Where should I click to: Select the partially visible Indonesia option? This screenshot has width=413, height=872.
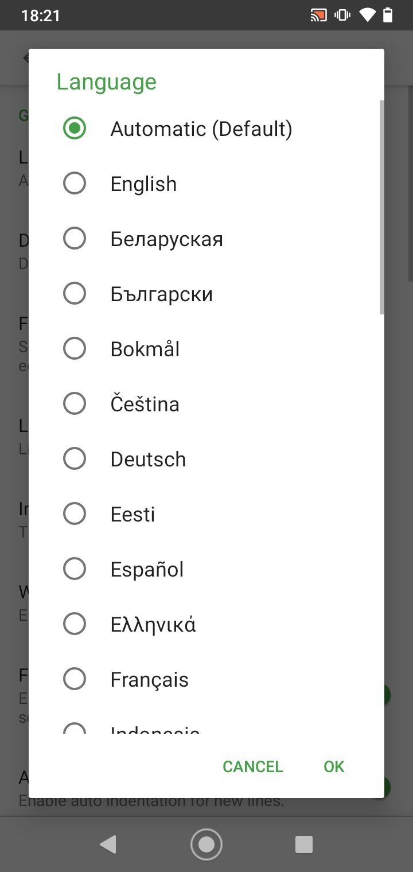pos(206,721)
